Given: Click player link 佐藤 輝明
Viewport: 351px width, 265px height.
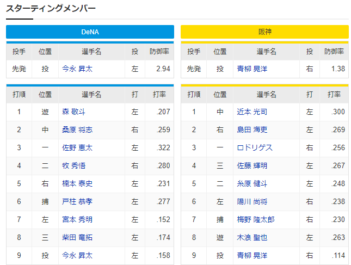Looking at the screenshot, I should point(252,165).
